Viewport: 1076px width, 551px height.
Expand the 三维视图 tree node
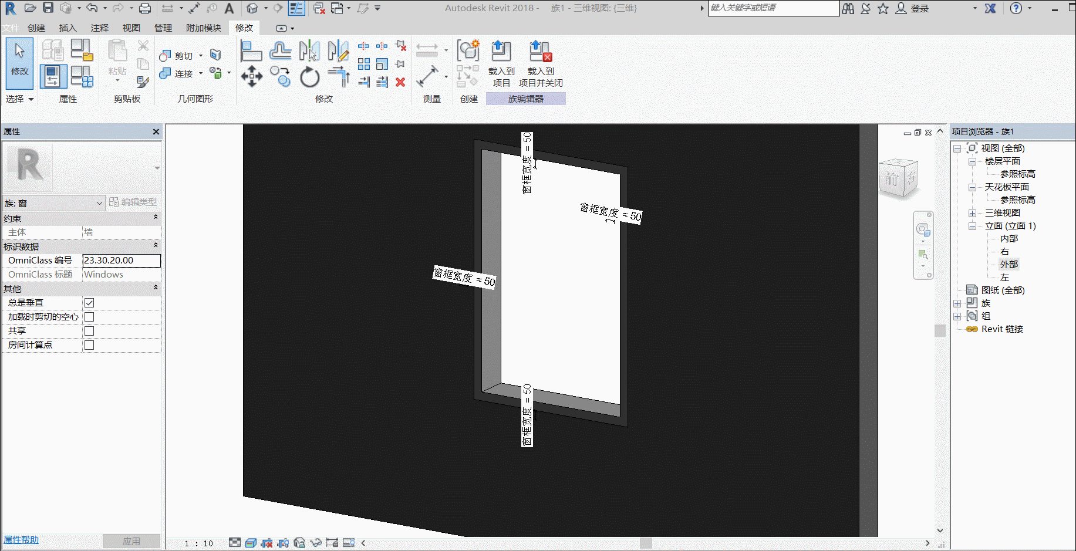[x=972, y=213]
